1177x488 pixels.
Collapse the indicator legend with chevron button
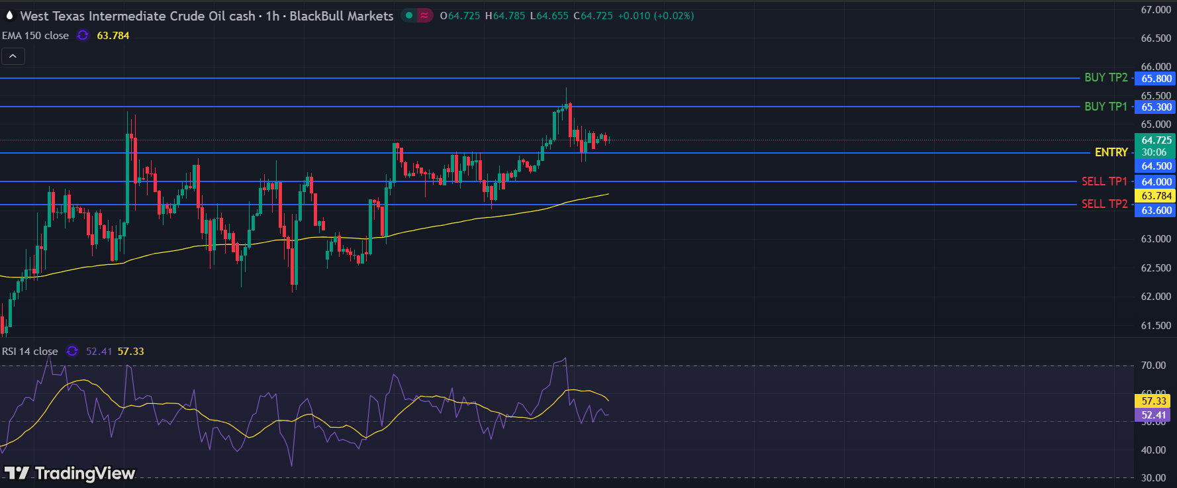pyautogui.click(x=13, y=56)
